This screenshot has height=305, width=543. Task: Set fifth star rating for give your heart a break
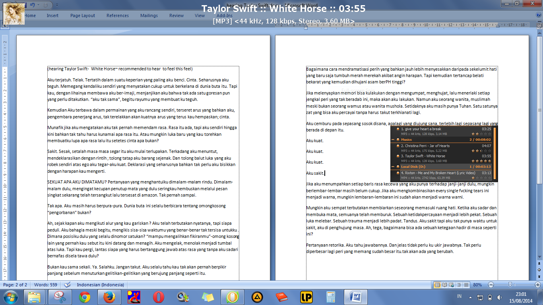coord(489,134)
